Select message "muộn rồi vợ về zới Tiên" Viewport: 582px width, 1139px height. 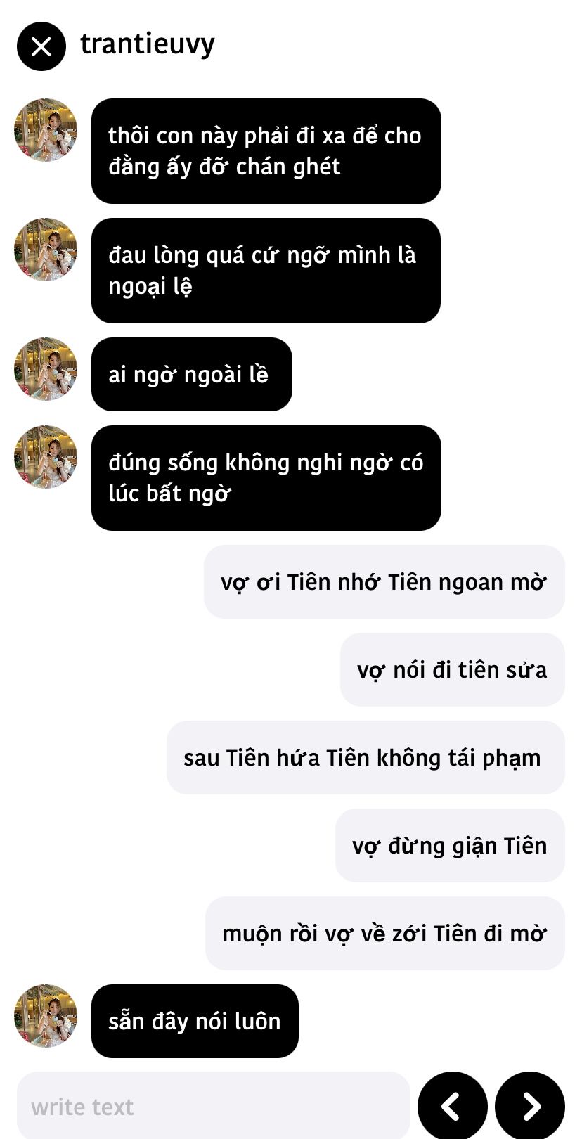tap(385, 933)
